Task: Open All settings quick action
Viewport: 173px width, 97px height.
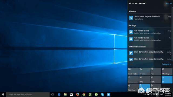Action: 167,71
